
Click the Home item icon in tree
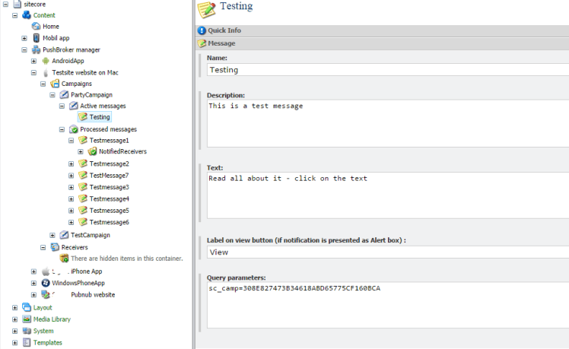pos(36,27)
